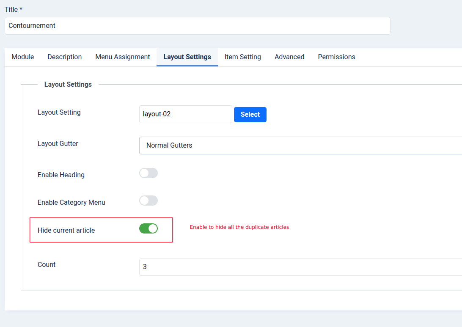Focus the layout-02 text field
The width and height of the screenshot is (462, 327).
[x=185, y=114]
